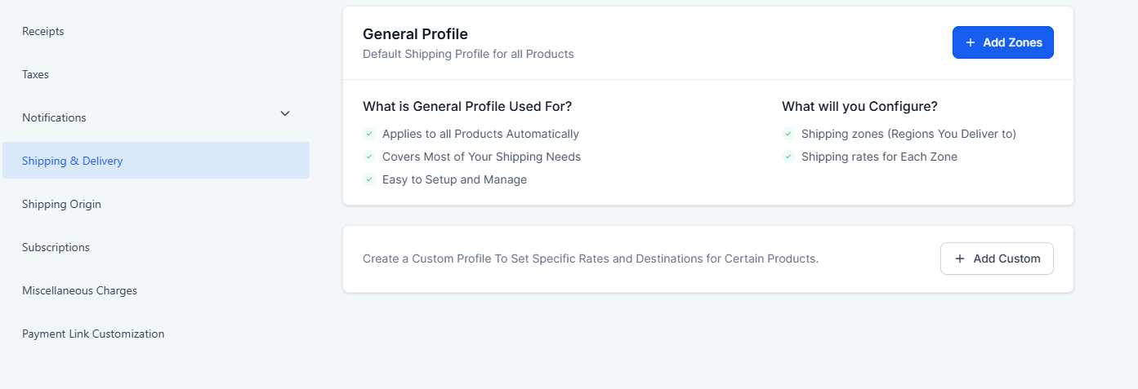Click check icon beside 'Shipping rates for Each Zone'
This screenshot has width=1138, height=389.
click(x=788, y=157)
